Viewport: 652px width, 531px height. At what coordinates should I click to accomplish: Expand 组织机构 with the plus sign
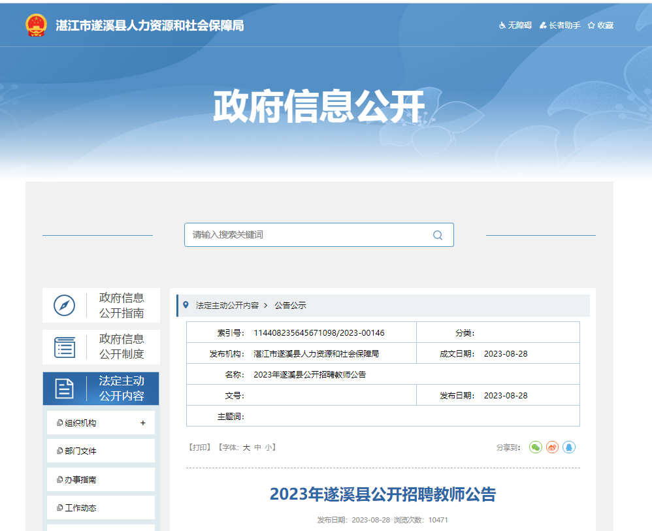(143, 423)
